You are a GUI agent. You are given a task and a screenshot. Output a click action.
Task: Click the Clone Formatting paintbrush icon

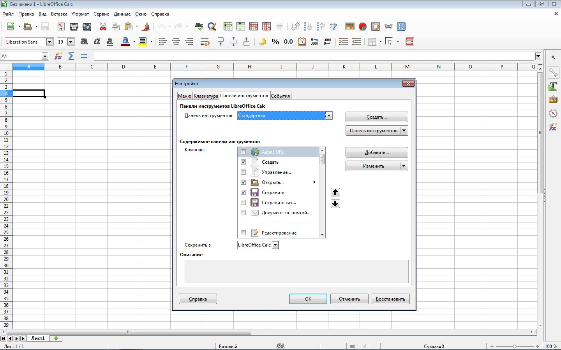pyautogui.click(x=146, y=26)
